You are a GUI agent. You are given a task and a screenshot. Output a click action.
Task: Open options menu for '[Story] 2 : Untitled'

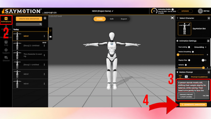44,46
